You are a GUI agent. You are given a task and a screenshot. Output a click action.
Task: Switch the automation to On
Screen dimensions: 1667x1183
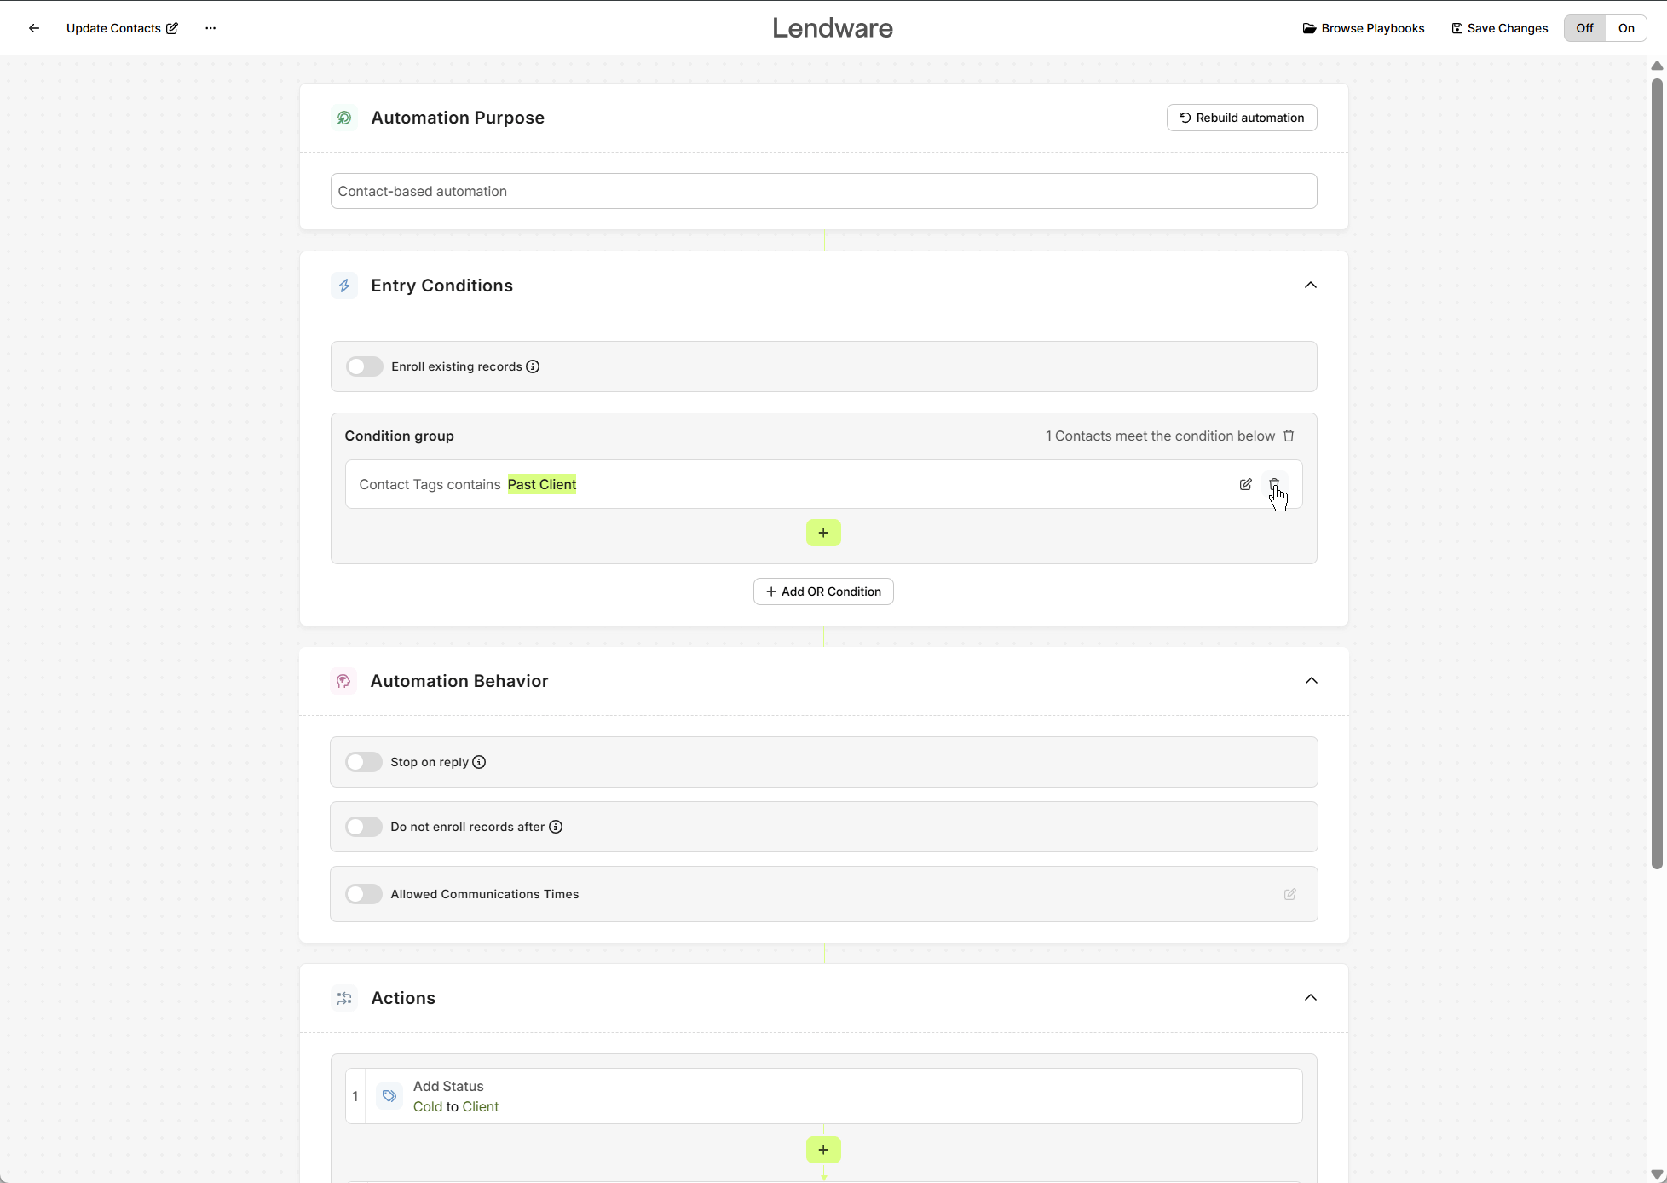coord(1625,27)
